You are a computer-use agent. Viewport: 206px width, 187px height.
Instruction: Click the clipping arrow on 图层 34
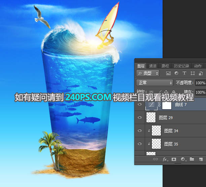coord(149,131)
